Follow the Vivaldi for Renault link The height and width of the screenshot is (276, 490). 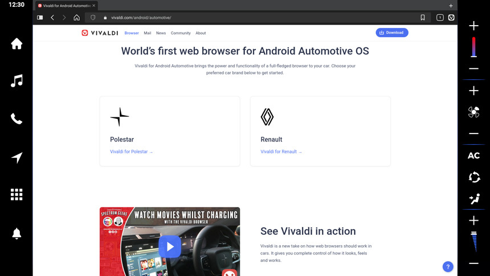(281, 152)
